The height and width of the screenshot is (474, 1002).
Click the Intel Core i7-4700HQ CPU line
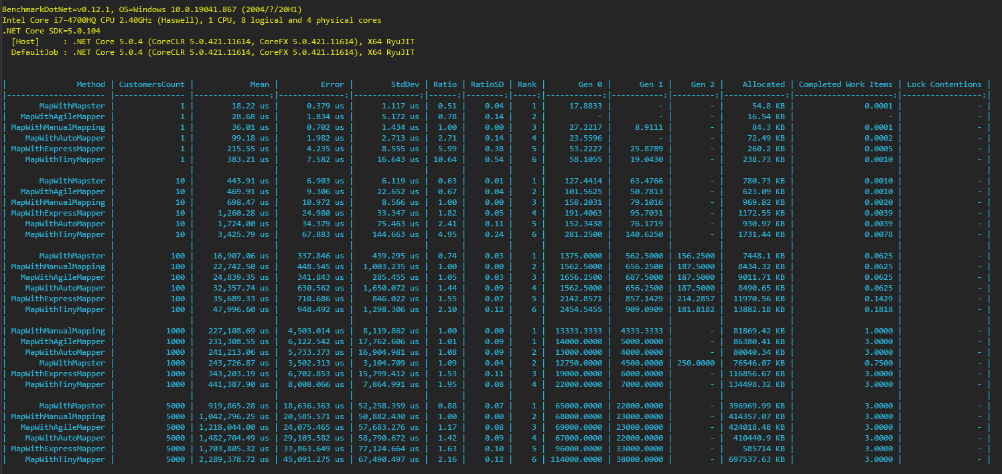click(192, 20)
